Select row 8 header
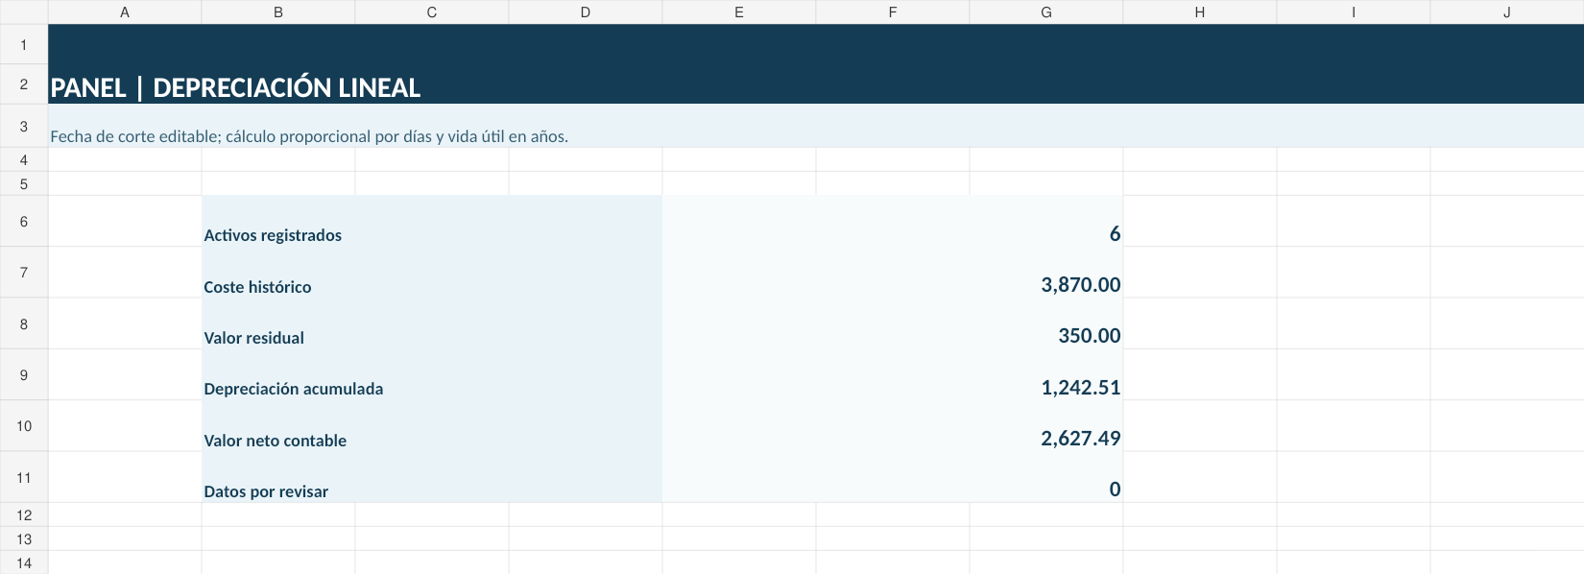 pyautogui.click(x=24, y=323)
